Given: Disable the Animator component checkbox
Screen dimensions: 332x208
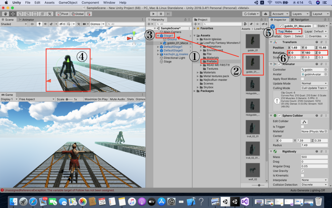Looking at the screenshot, I should click(x=280, y=64).
